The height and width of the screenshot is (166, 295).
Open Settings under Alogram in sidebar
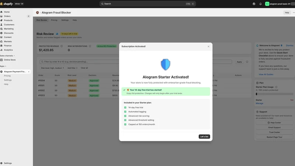tap(8, 80)
